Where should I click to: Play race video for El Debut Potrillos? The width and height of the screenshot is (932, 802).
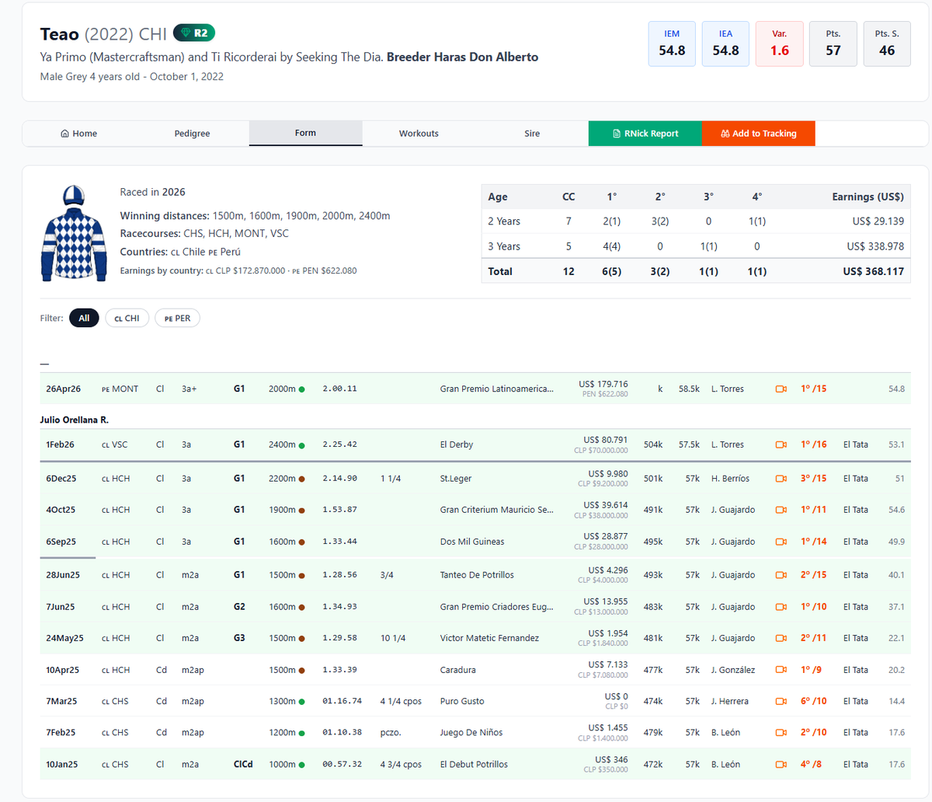[x=781, y=764]
